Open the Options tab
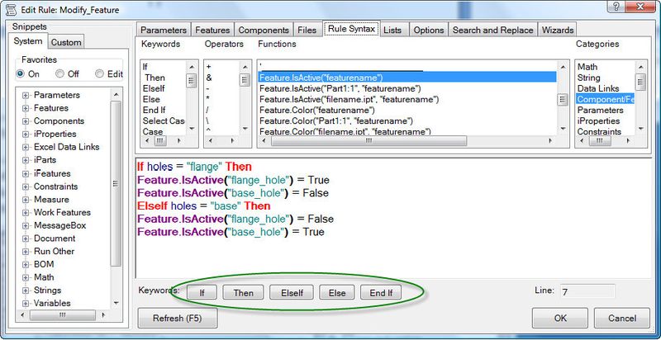Image resolution: width=661 pixels, height=340 pixels. pyautogui.click(x=428, y=30)
